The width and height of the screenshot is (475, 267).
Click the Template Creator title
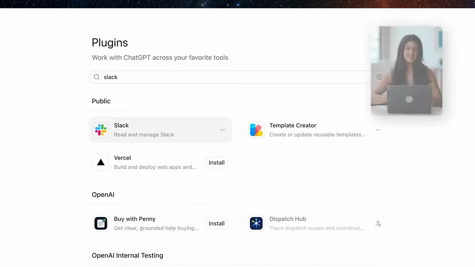tap(293, 125)
